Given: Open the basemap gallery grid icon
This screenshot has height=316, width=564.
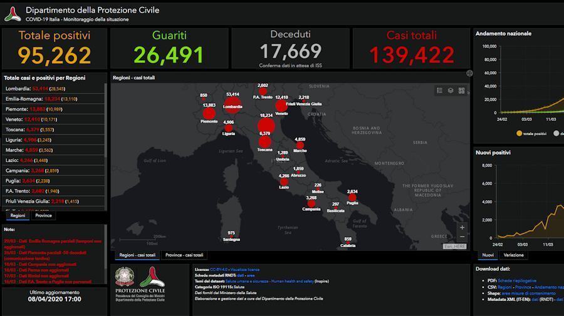Looking at the screenshot, I should (x=461, y=91).
